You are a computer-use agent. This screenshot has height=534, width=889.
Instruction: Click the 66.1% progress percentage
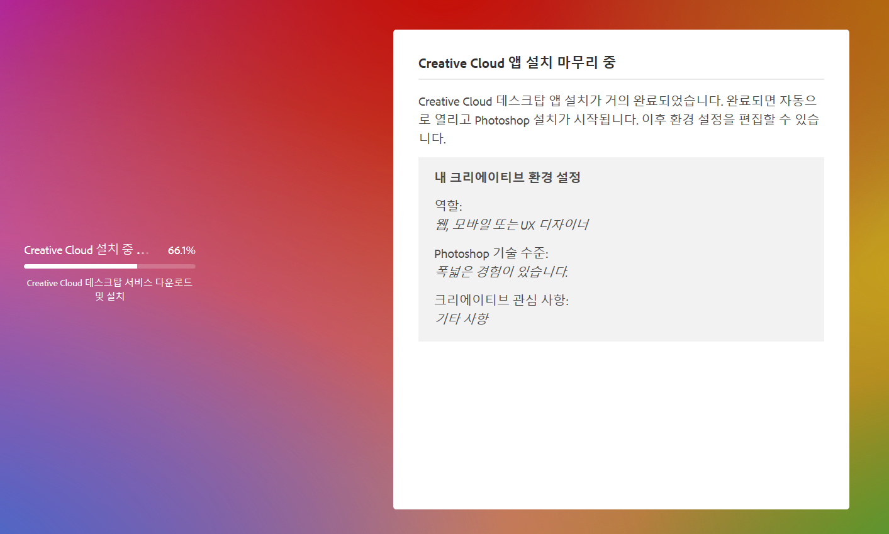point(182,250)
